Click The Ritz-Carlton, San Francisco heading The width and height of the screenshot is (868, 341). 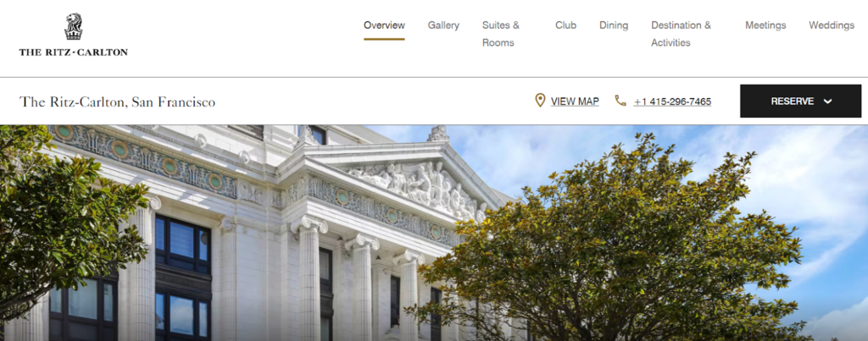(117, 102)
